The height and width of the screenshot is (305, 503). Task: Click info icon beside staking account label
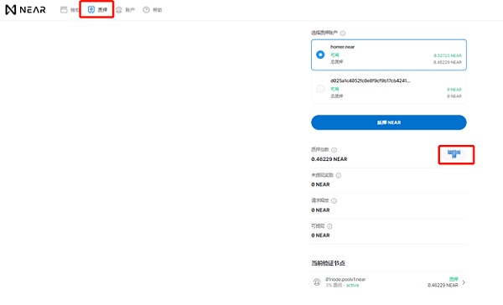343,33
